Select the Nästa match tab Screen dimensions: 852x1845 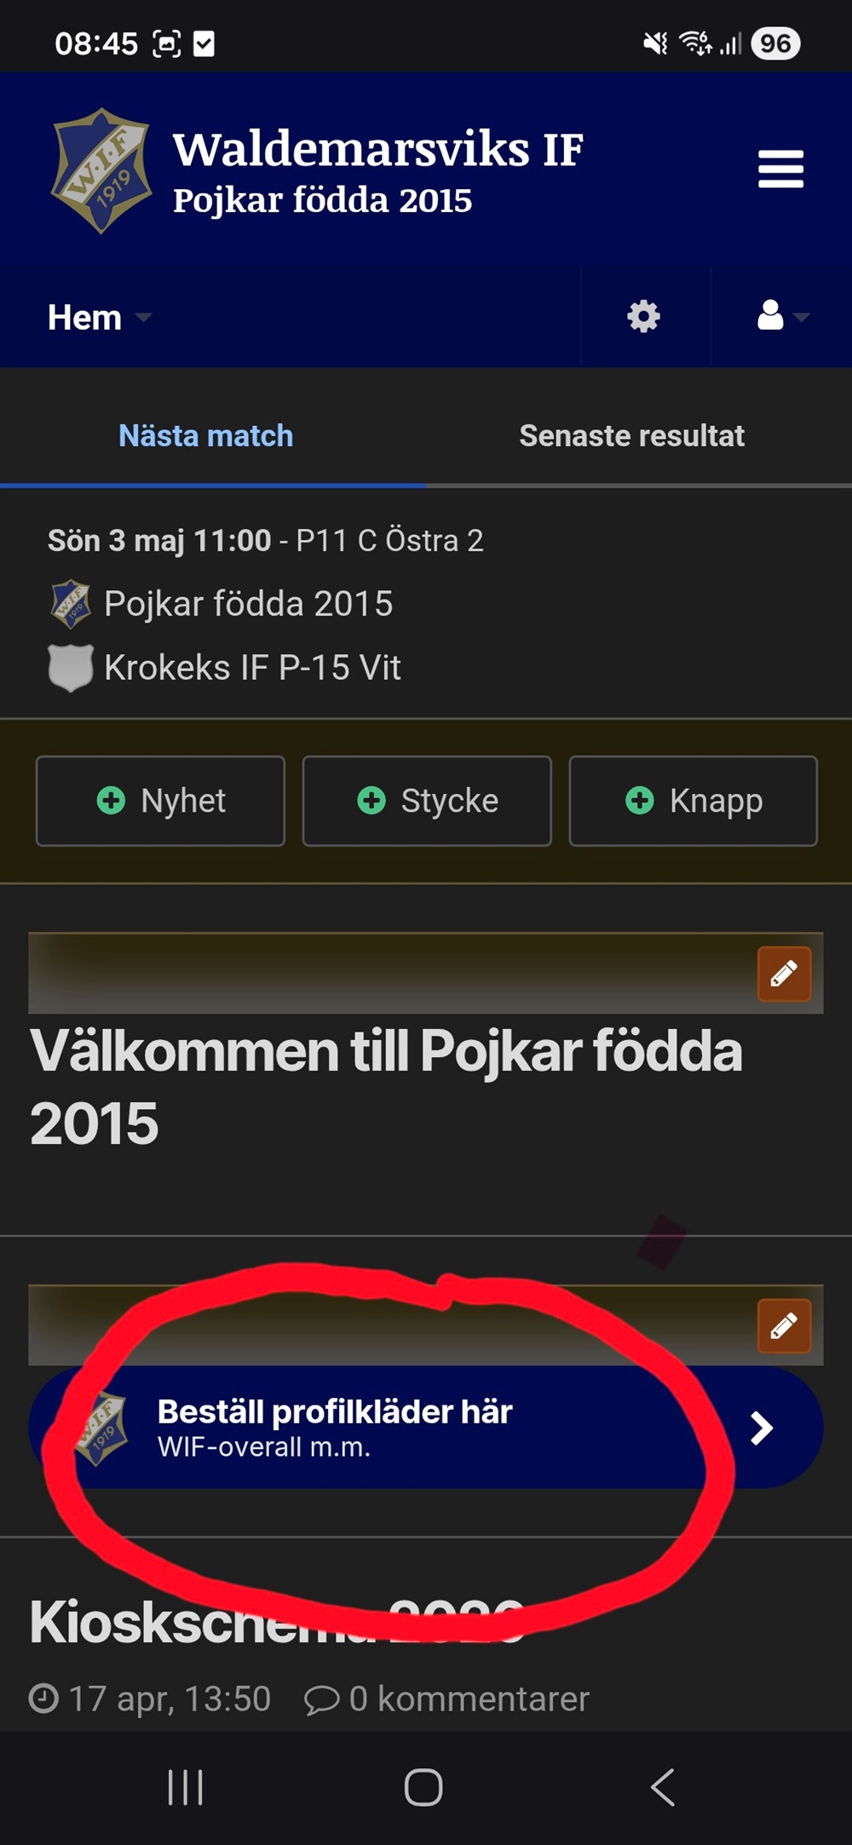(206, 435)
